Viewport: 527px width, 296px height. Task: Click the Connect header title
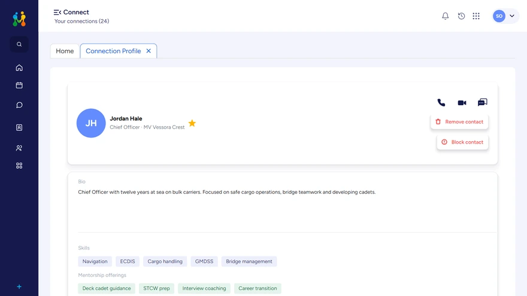tap(76, 12)
